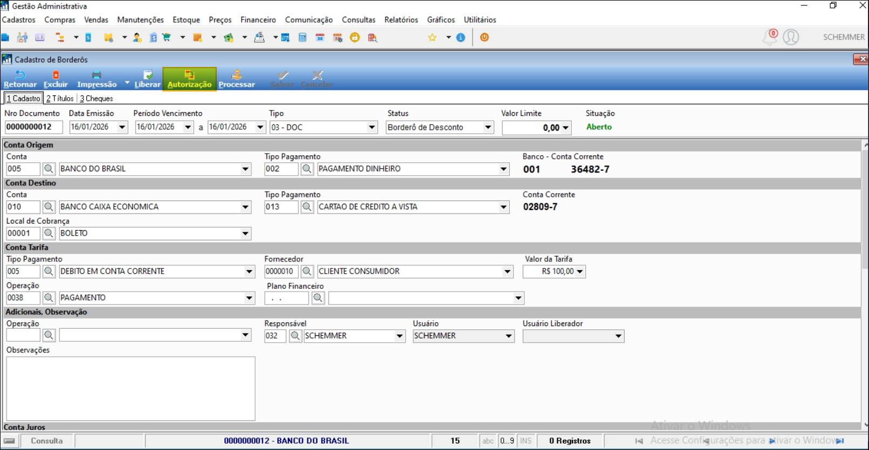This screenshot has width=869, height=450.
Task: Open Data Emissão date picker dropdown
Action: coord(122,127)
